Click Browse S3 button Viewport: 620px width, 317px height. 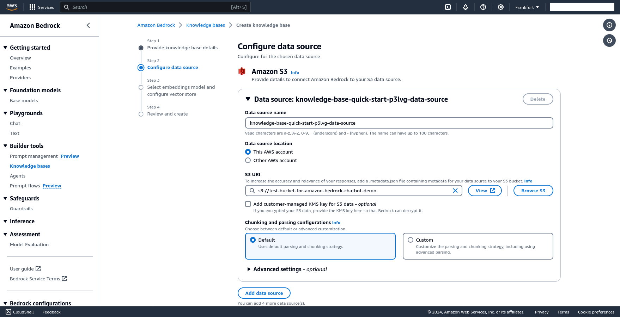coord(533,191)
